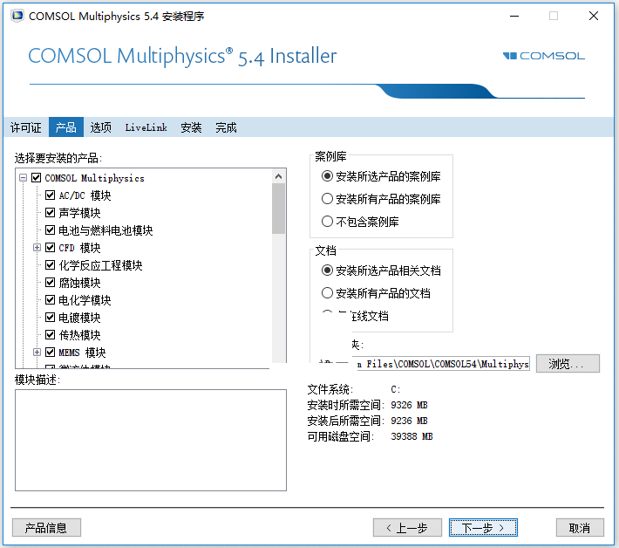Close the installer window
Viewport: 619px width, 548px height.
(x=594, y=16)
